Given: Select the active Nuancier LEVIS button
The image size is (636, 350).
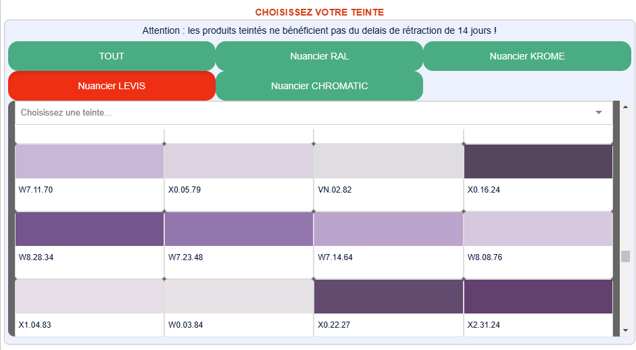Looking at the screenshot, I should click(112, 86).
